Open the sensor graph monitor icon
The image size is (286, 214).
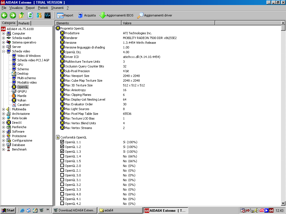point(47,15)
